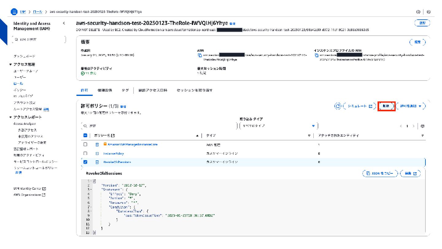This screenshot has height=249, width=442.
Task: Toggle the select-all policies checkbox
Action: [85, 136]
